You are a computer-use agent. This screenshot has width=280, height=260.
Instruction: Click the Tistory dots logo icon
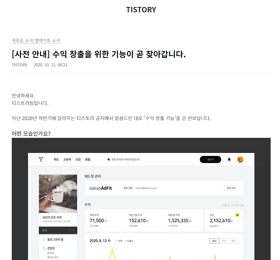tap(41, 159)
